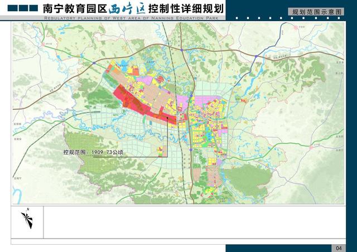Click the 规划范围示意图 label
The height and width of the screenshot is (252, 357).
coord(317,12)
